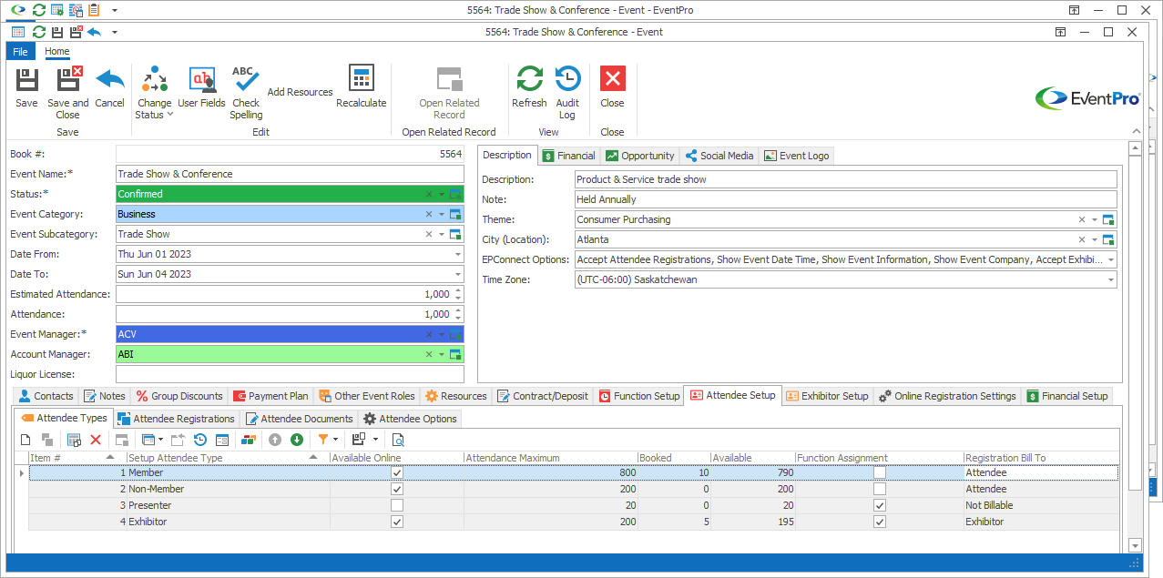Enable Function Assignment for Member row

879,473
